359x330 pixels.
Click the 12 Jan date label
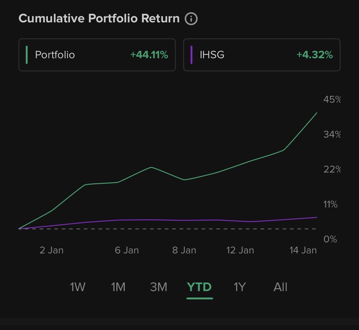(x=240, y=250)
